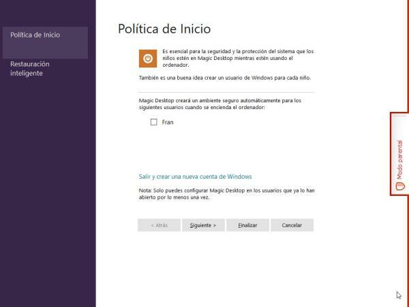Click the shield icon on Modo parental tab
Screen dimensions: 409x307
pyautogui.click(x=400, y=186)
